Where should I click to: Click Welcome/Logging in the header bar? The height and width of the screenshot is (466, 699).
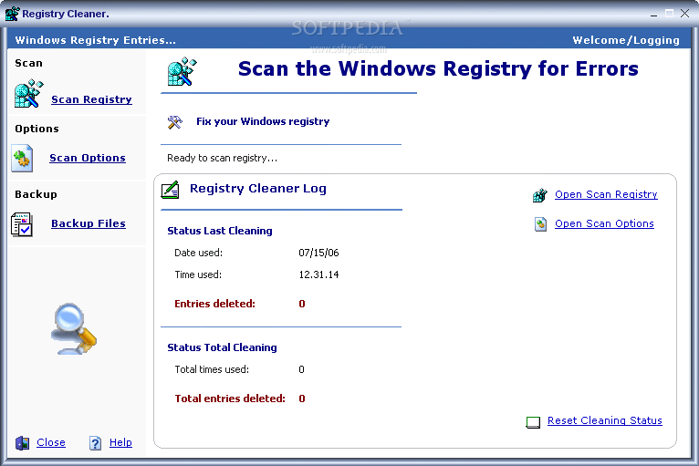tap(626, 40)
